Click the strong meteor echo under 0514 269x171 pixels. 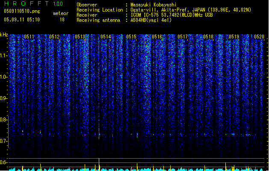tap(99, 133)
